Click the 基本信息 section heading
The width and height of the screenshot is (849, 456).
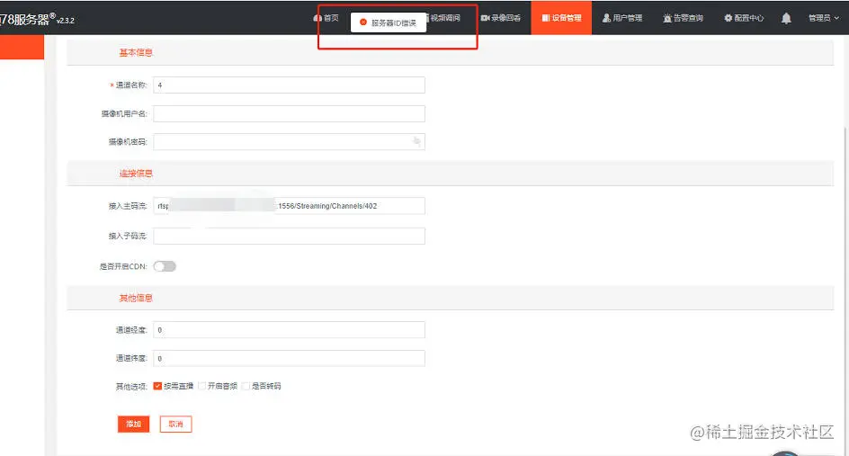tap(136, 52)
